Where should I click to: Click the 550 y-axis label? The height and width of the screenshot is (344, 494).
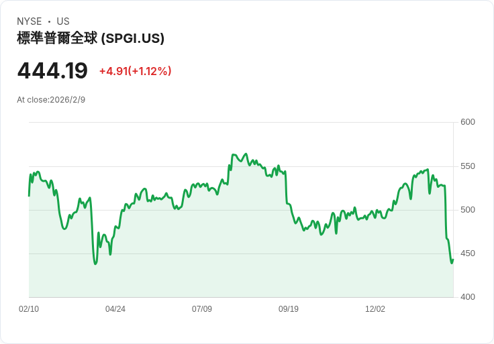[x=468, y=166]
